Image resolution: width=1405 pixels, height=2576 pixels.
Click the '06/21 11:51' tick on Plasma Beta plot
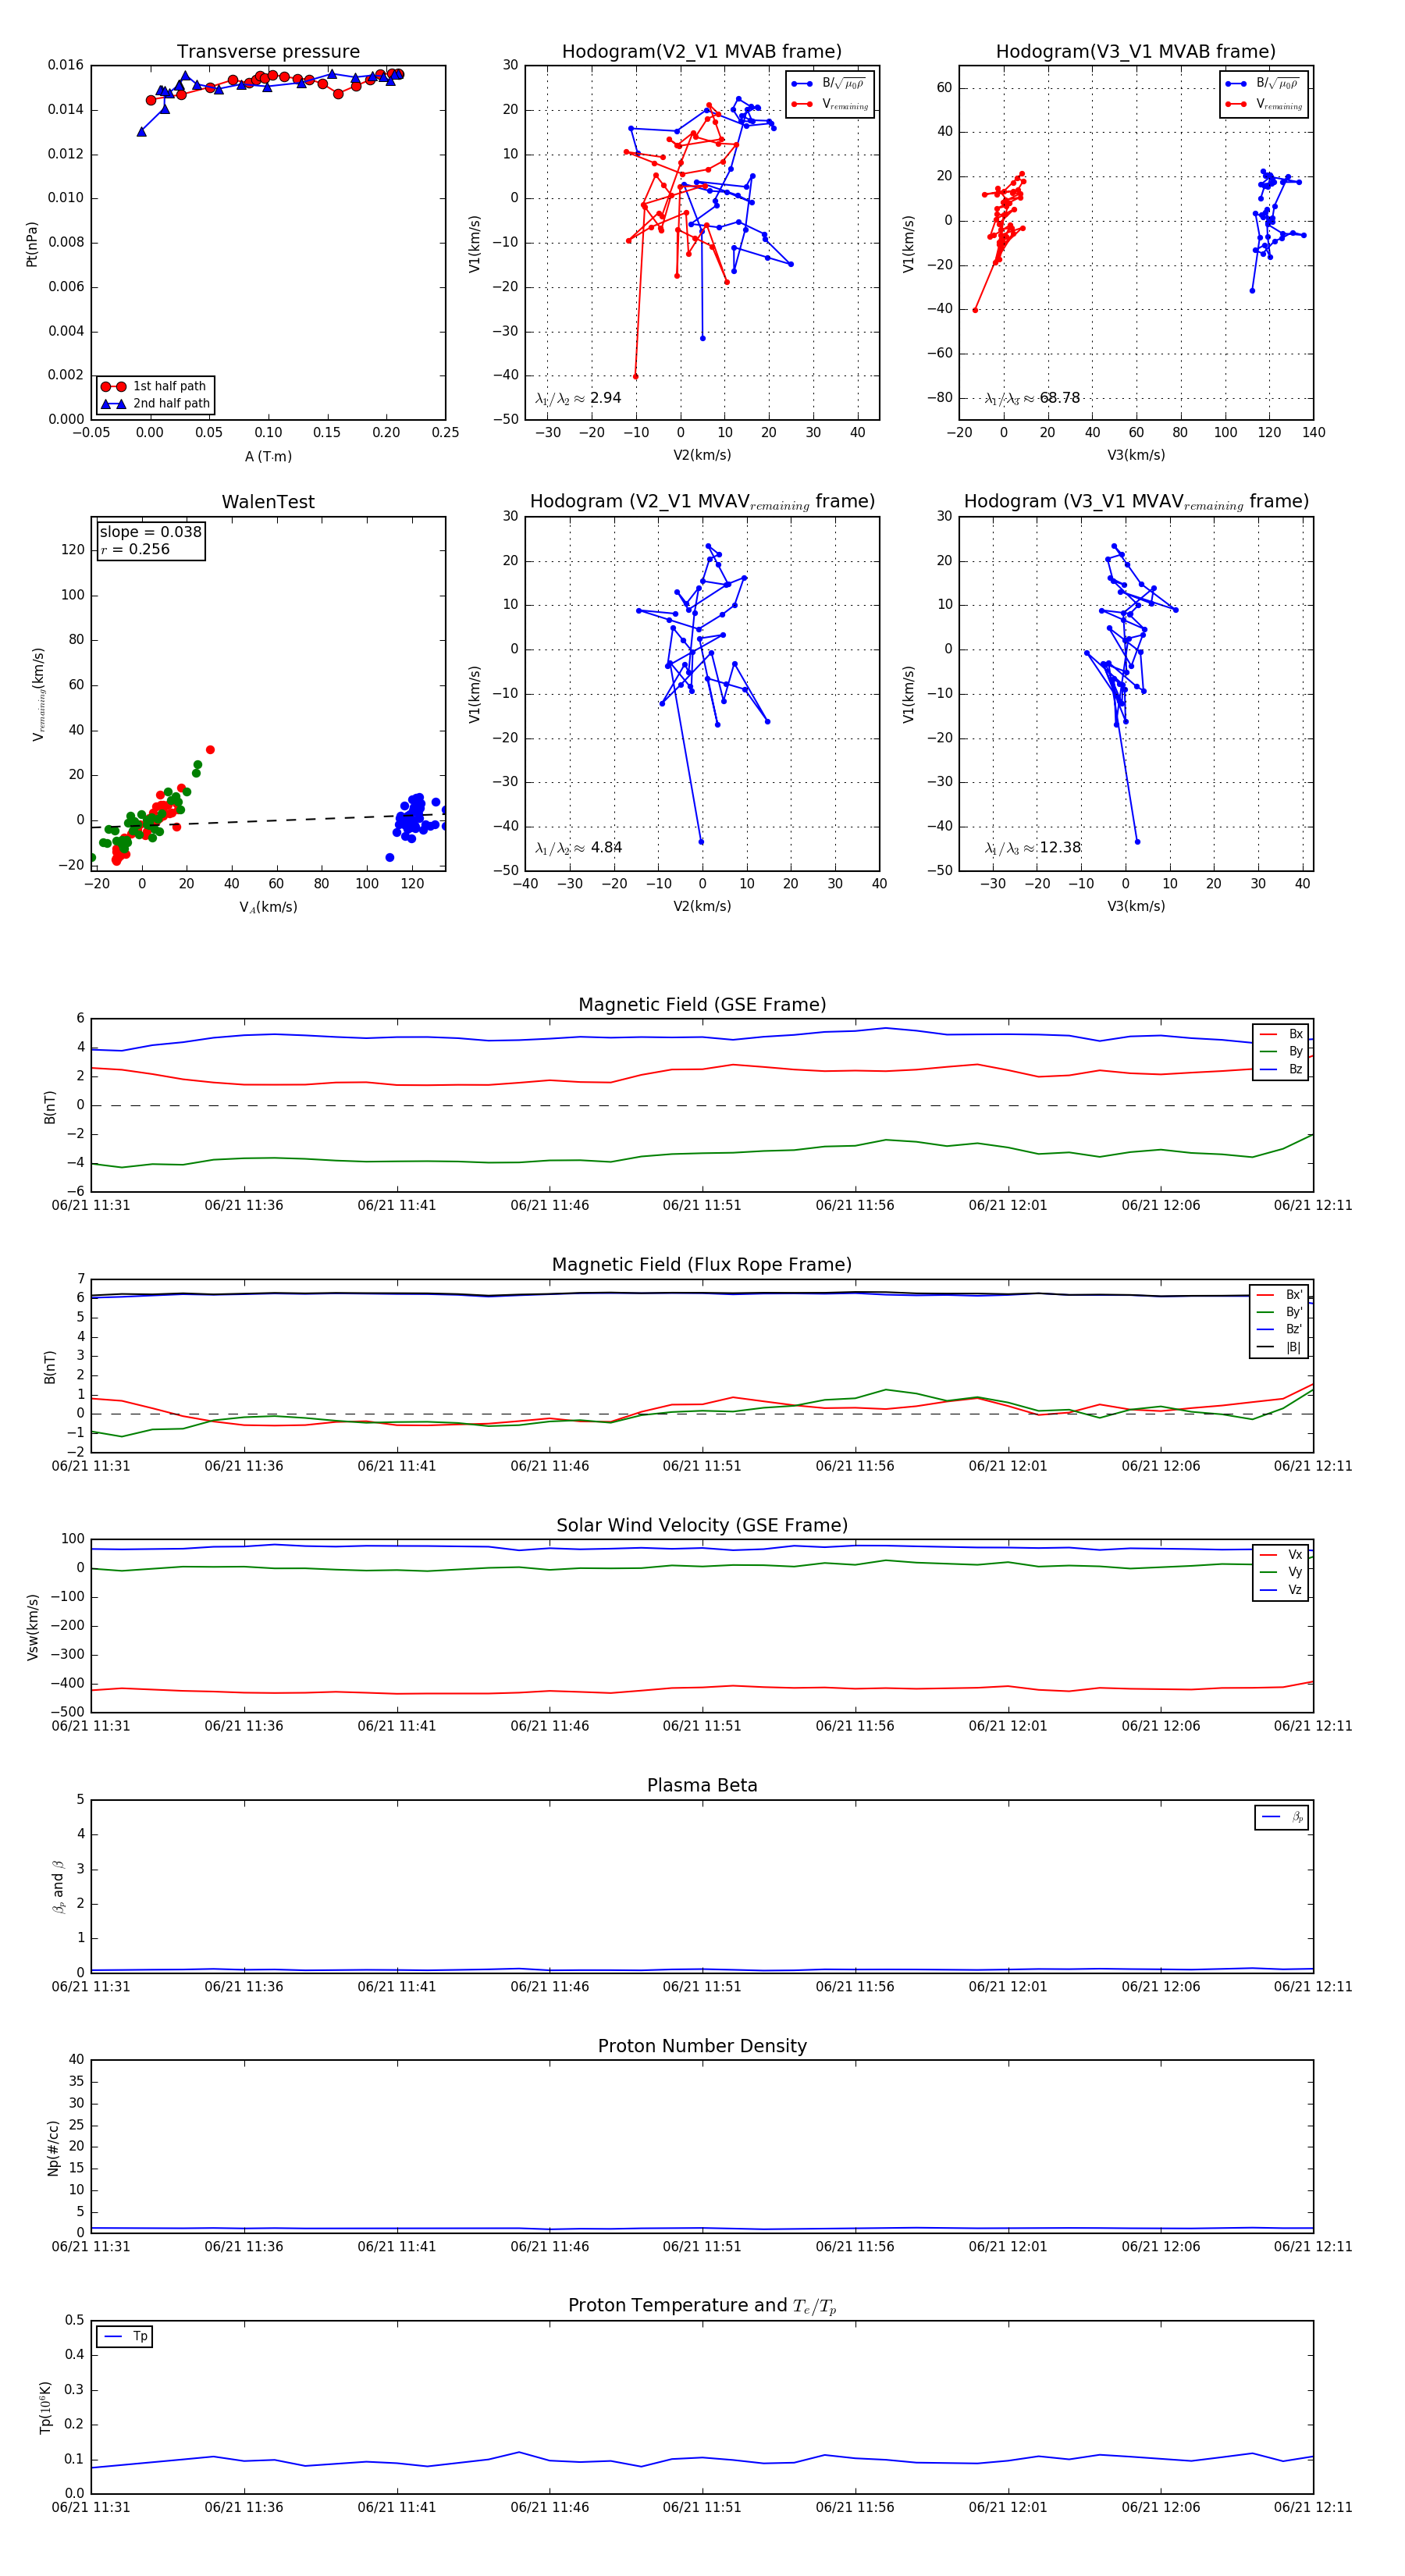click(702, 1986)
